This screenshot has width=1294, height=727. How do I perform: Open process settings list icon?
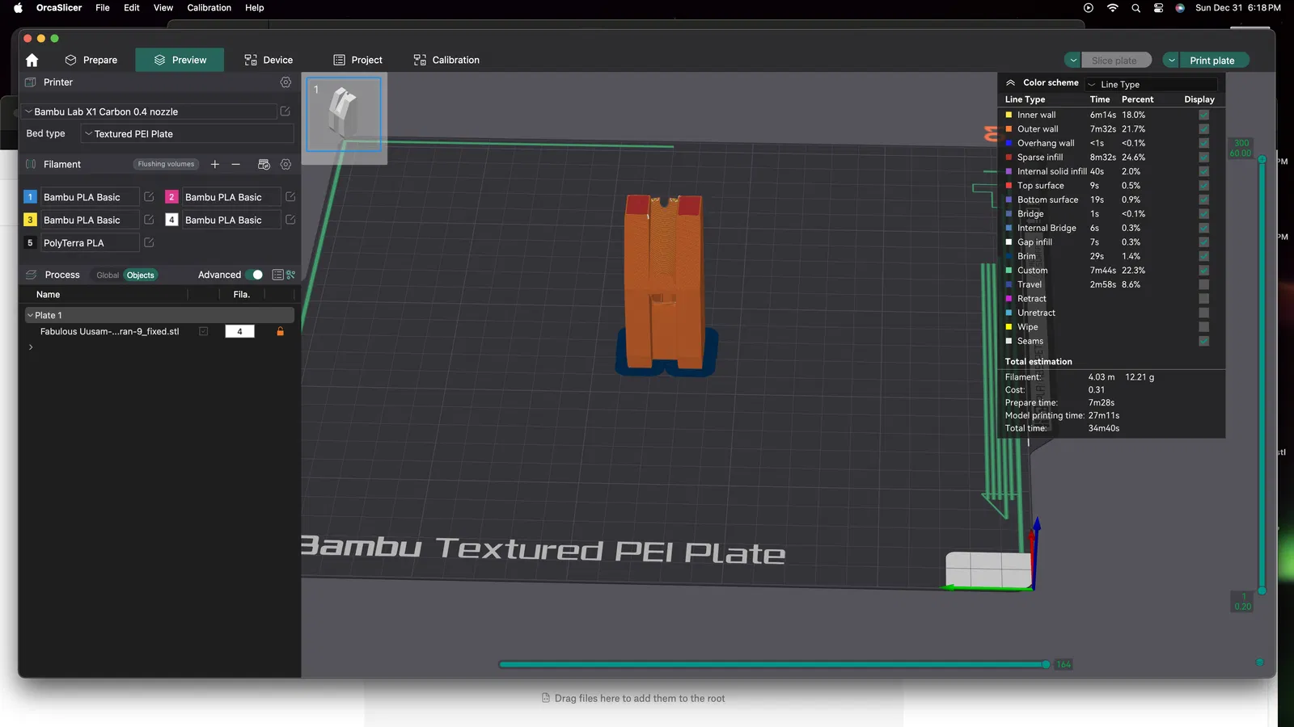coord(277,275)
